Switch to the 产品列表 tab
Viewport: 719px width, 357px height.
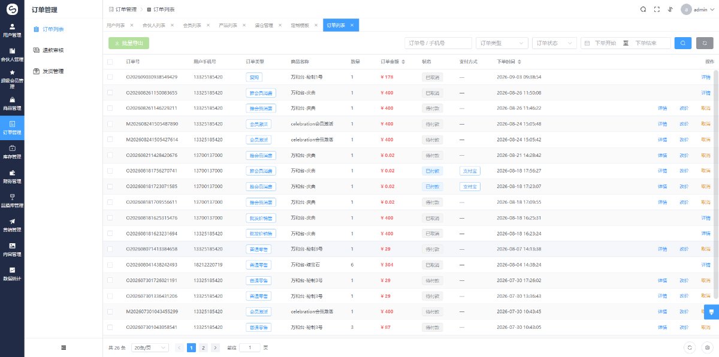tap(228, 25)
